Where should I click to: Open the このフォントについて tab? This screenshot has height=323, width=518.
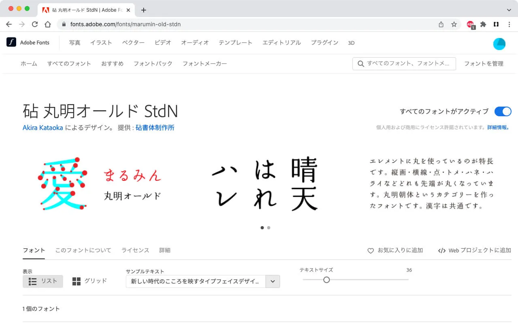83,250
